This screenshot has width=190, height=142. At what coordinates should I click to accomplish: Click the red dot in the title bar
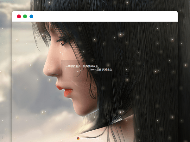(19, 16)
